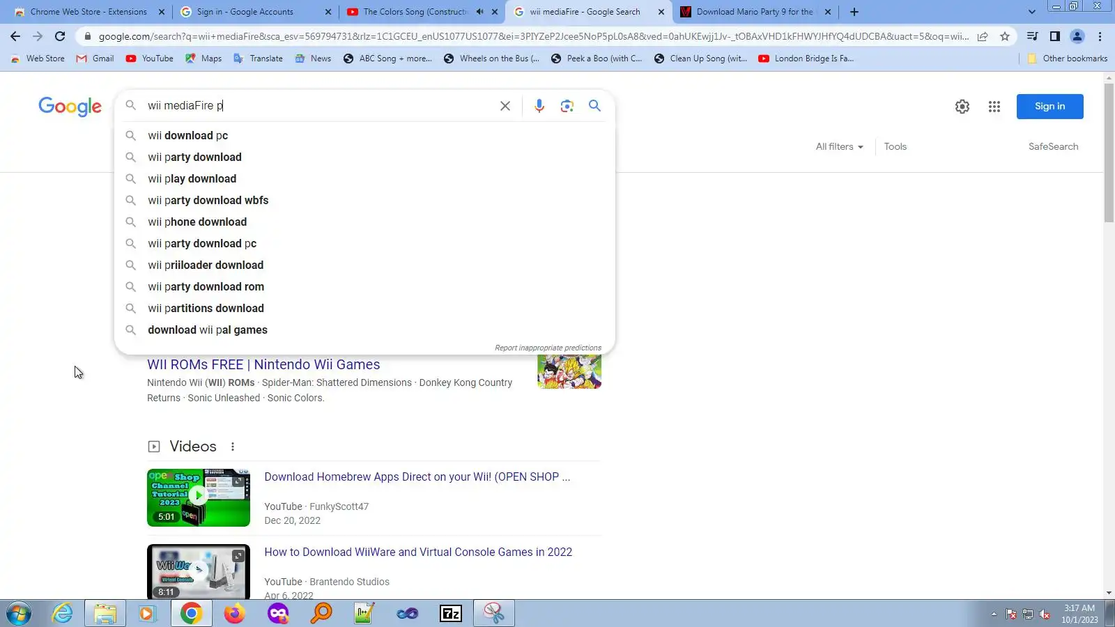Open the Translate bookmark
The height and width of the screenshot is (627, 1115).
pos(259,59)
